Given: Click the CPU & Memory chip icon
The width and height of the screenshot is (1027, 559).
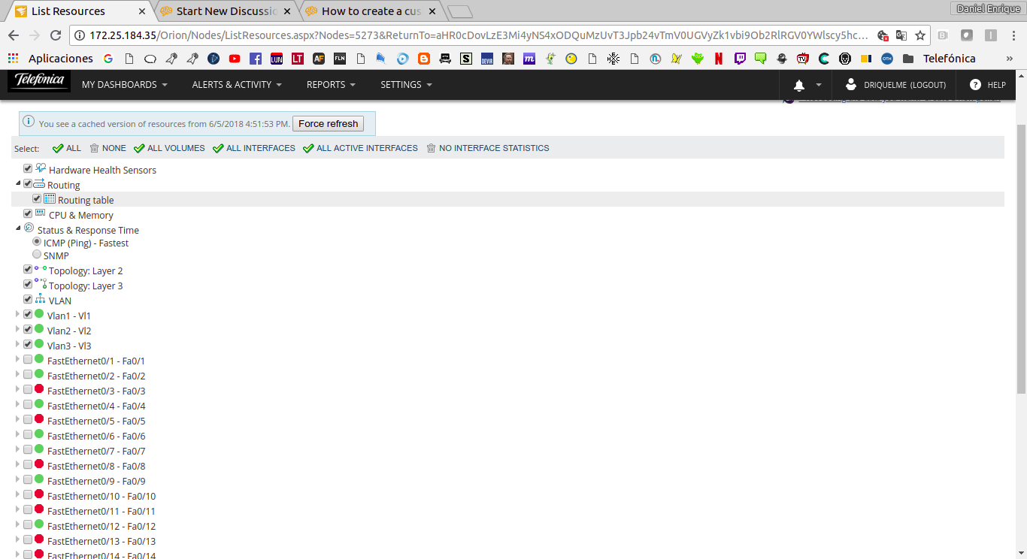Looking at the screenshot, I should (x=41, y=213).
